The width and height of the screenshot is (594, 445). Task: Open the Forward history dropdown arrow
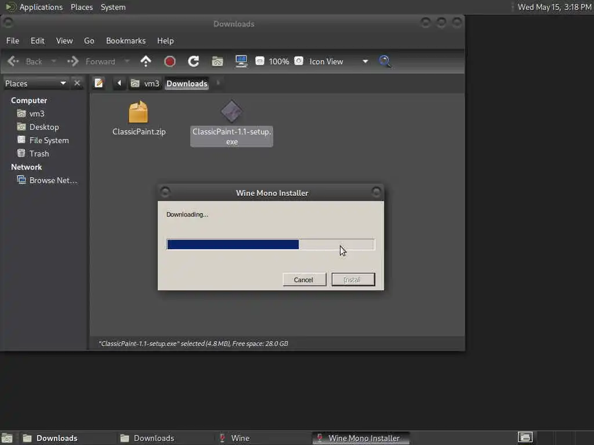(x=127, y=61)
